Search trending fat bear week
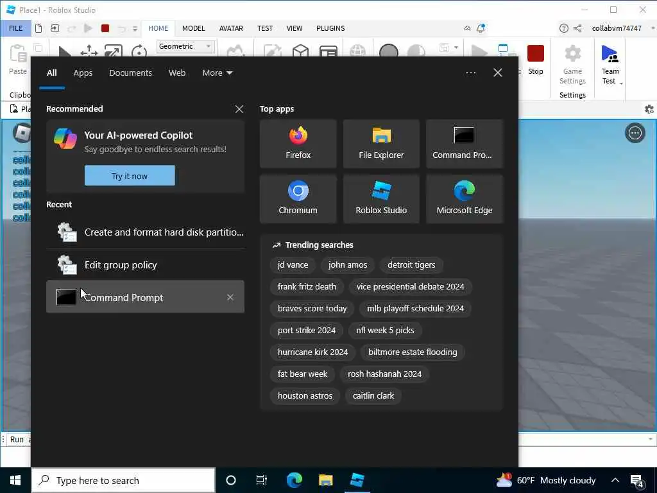 pyautogui.click(x=303, y=374)
